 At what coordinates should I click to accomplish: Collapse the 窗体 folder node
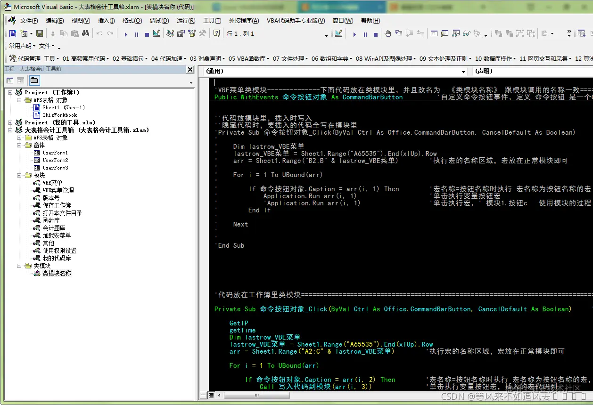coord(19,145)
